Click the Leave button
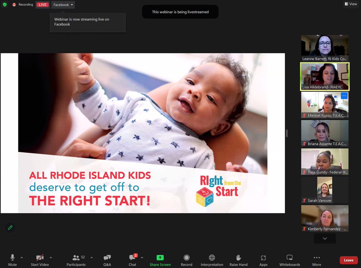361x268 pixels. 348,260
